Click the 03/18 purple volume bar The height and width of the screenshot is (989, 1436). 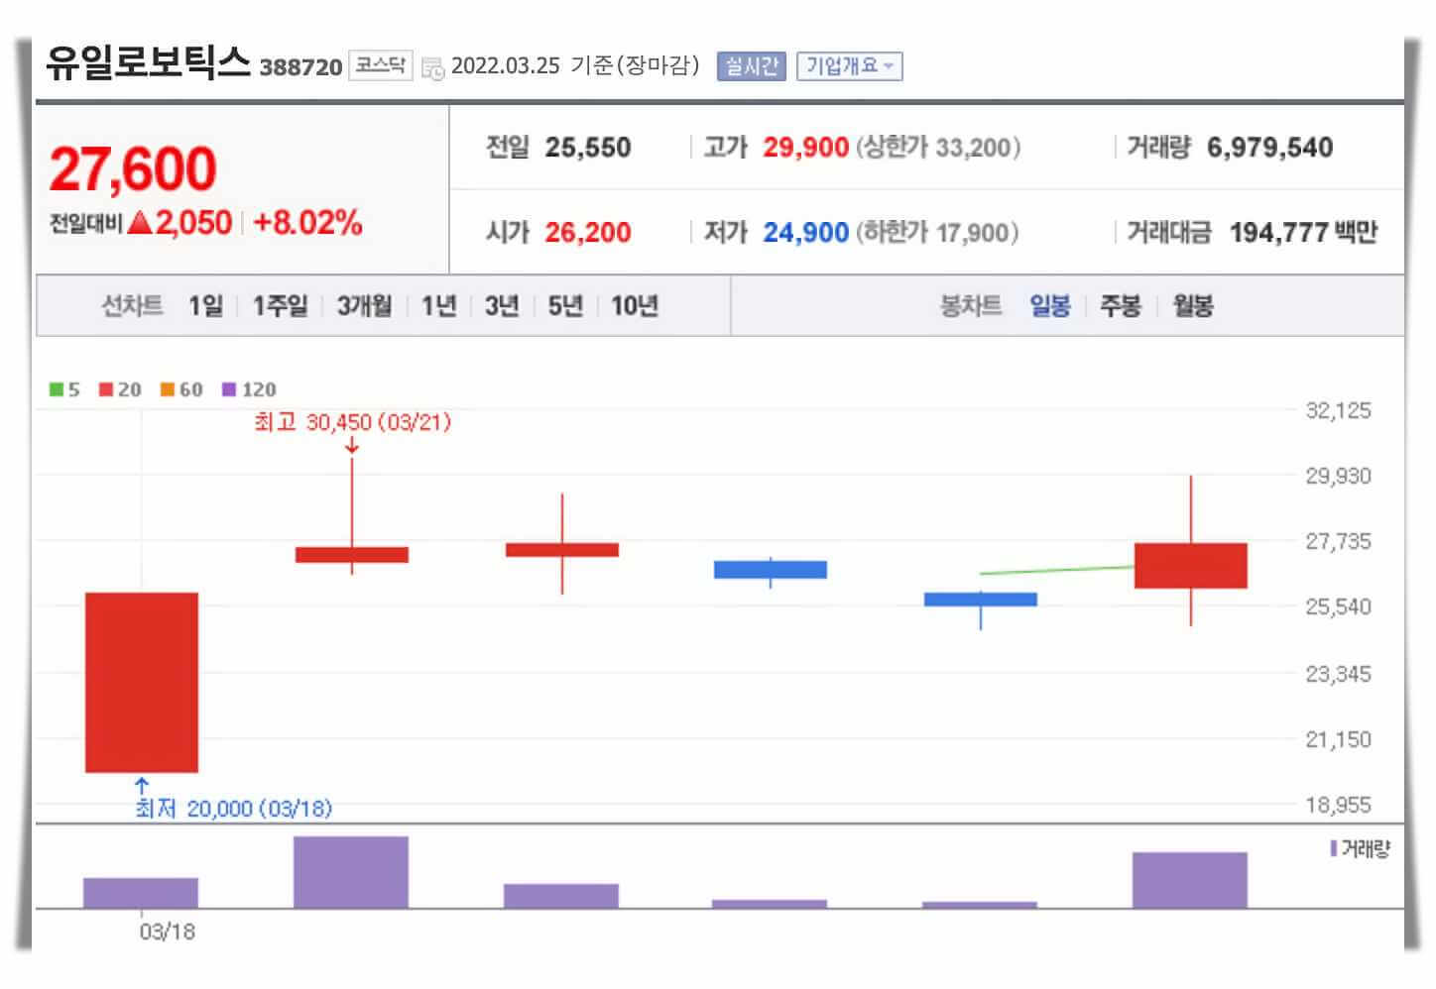coord(141,893)
